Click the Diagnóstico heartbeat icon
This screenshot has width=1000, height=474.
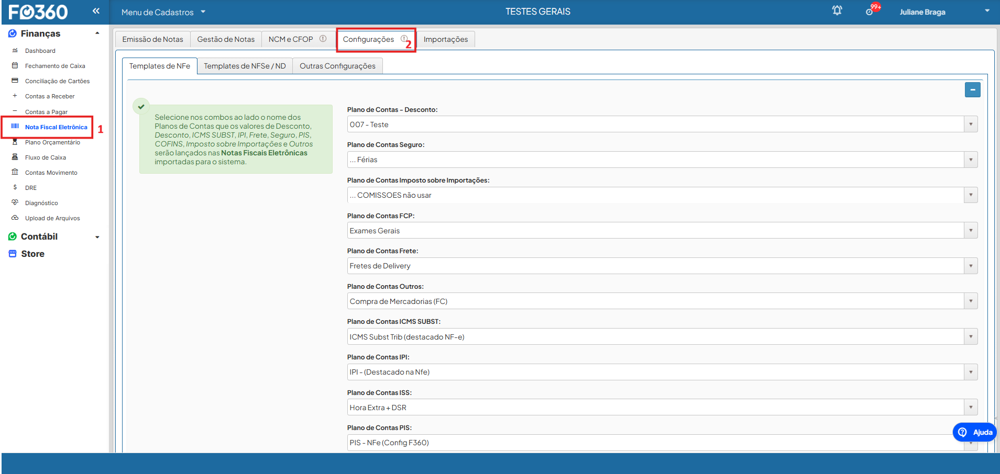pyautogui.click(x=15, y=202)
